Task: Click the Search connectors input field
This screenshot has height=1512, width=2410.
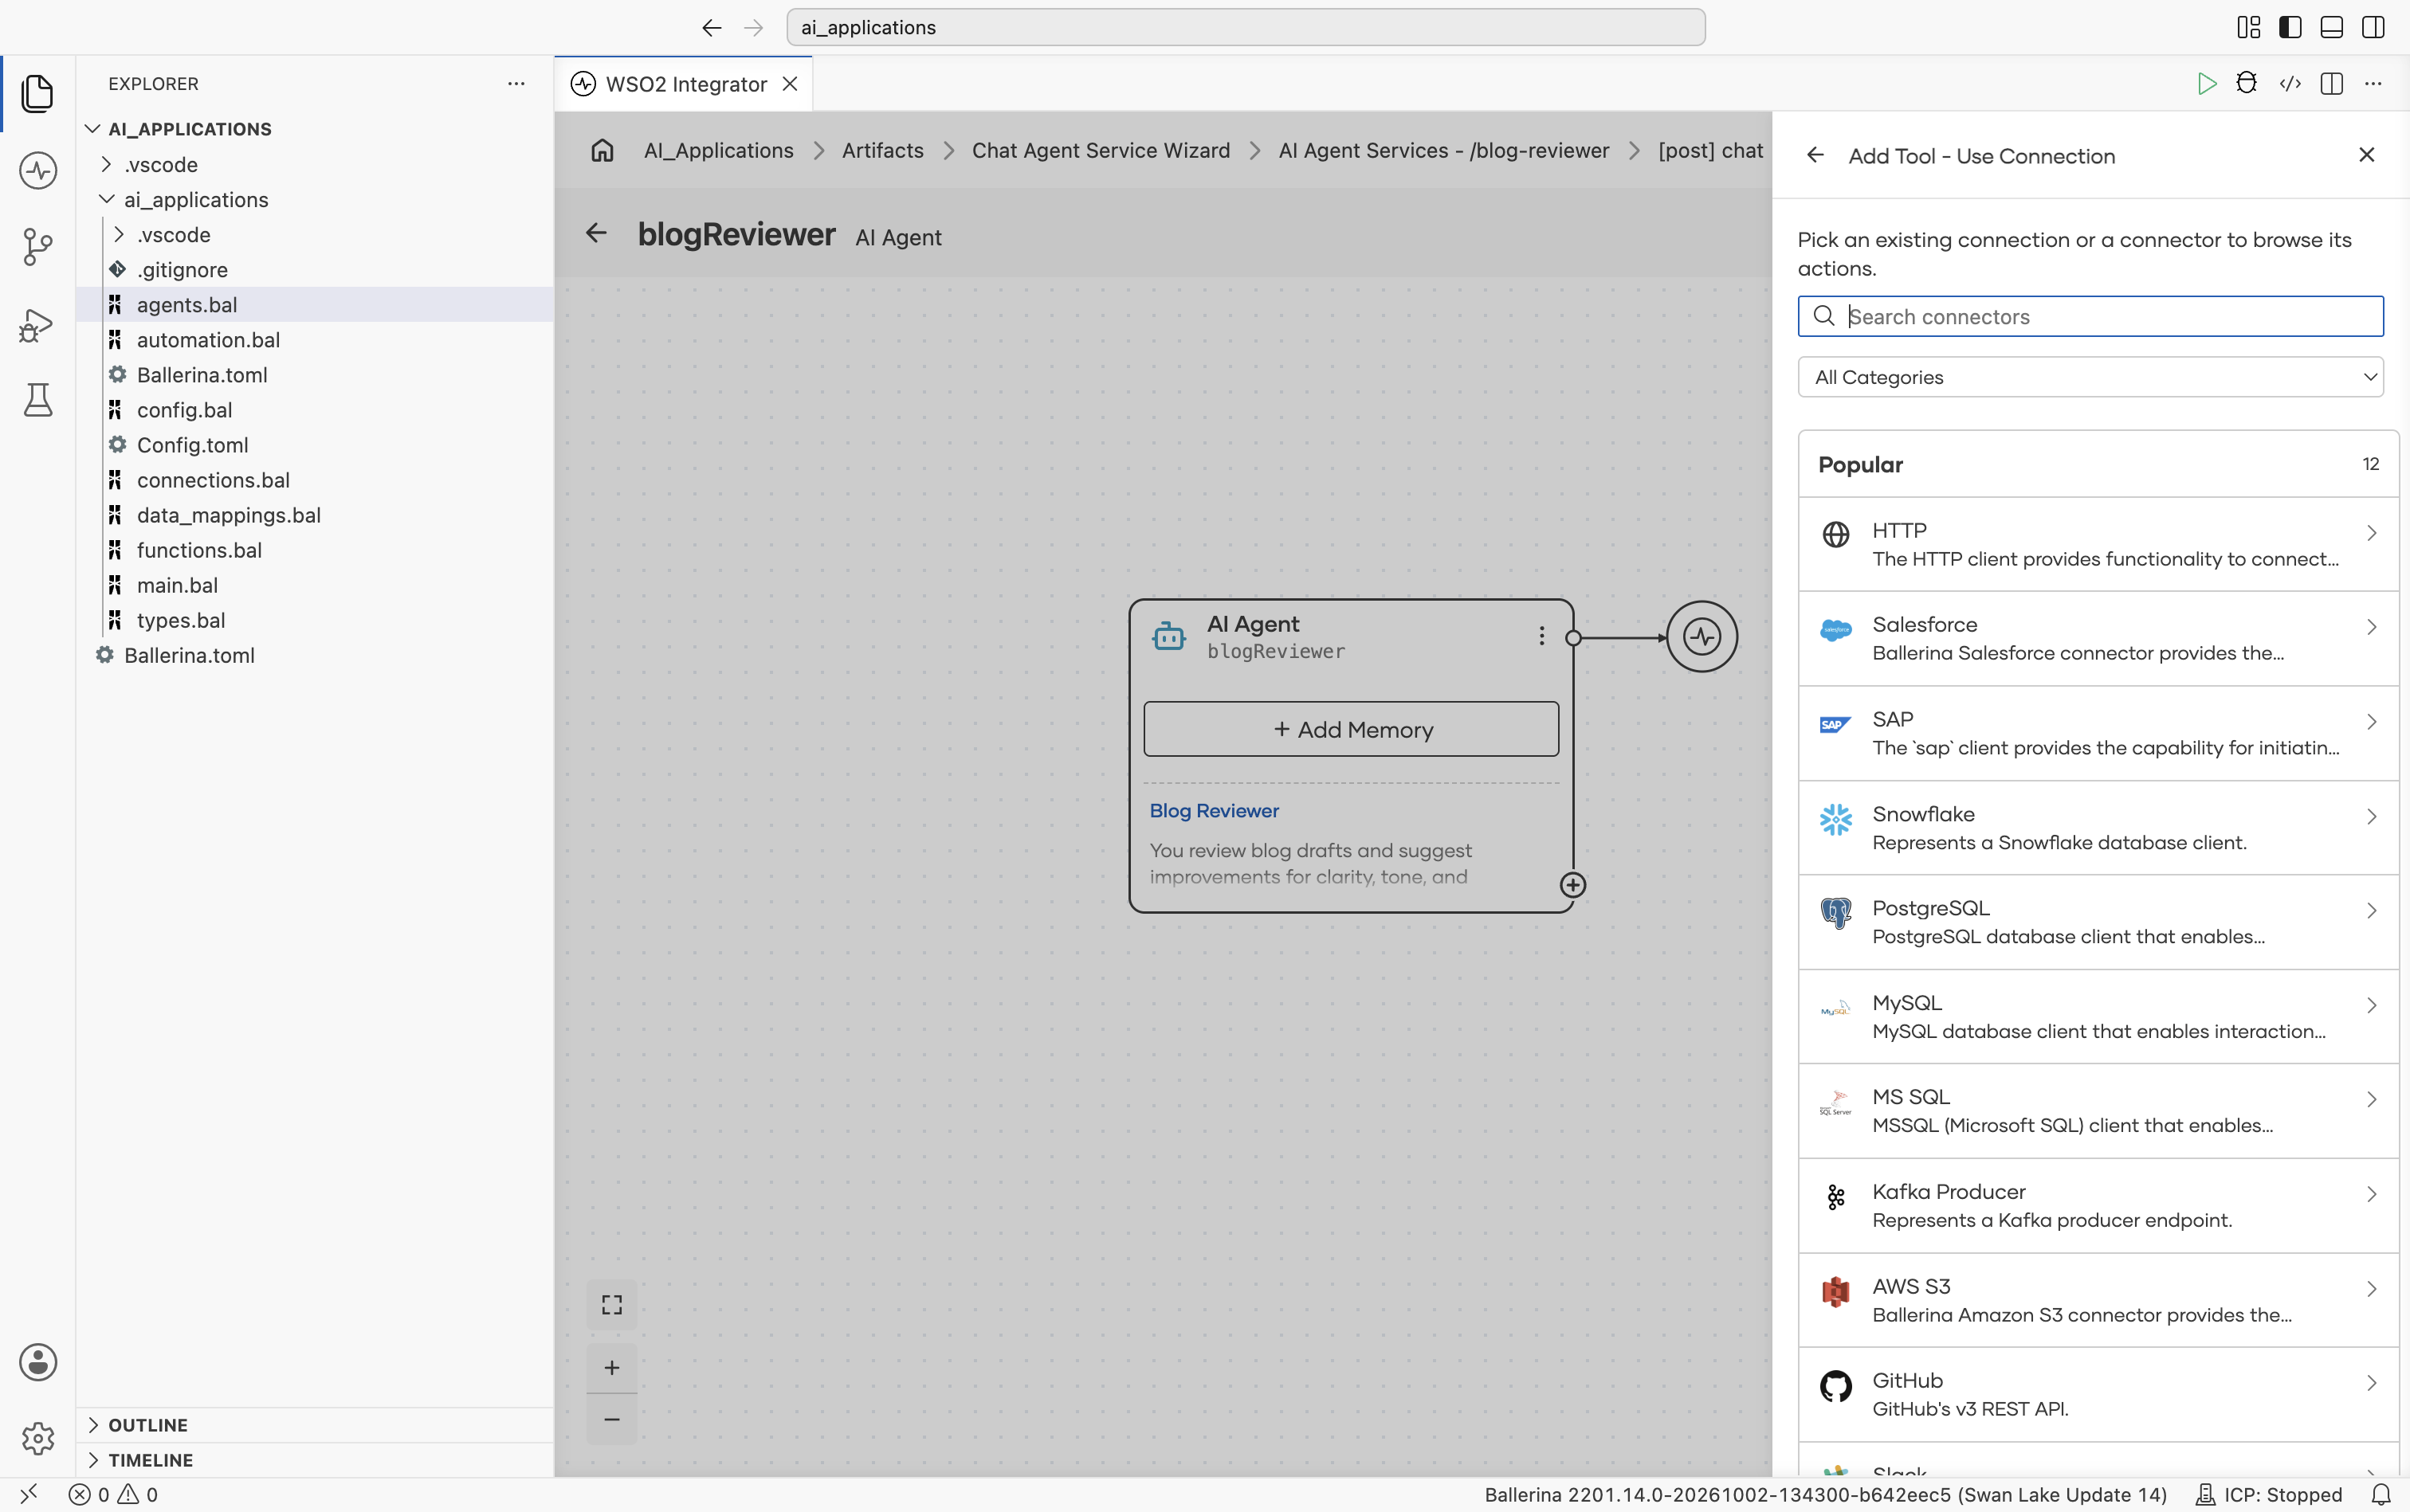Action: [x=2090, y=317]
